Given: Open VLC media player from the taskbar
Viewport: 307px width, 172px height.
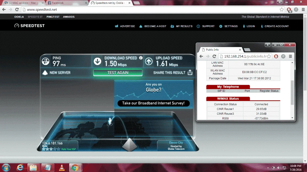Looking at the screenshot, I should (61, 167).
